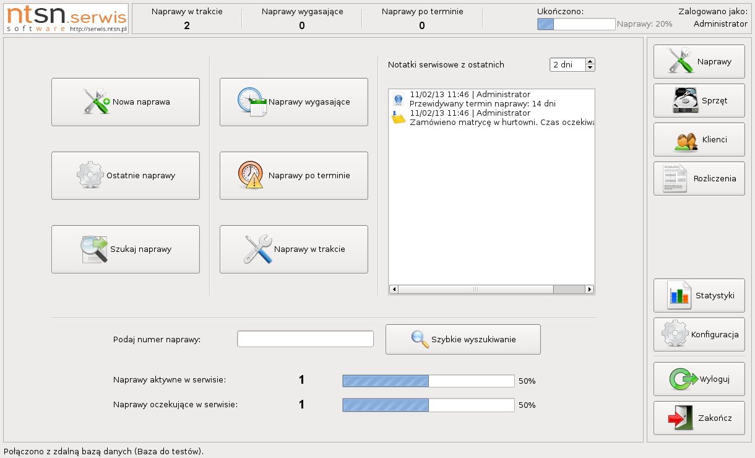Click the Ukończono progress bar

pos(576,24)
